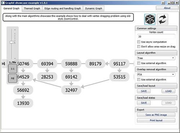Screen dimensions: 180x133
Task: Check Use external algorithm under Layout algorithm
Action: click(x=139, y=63)
